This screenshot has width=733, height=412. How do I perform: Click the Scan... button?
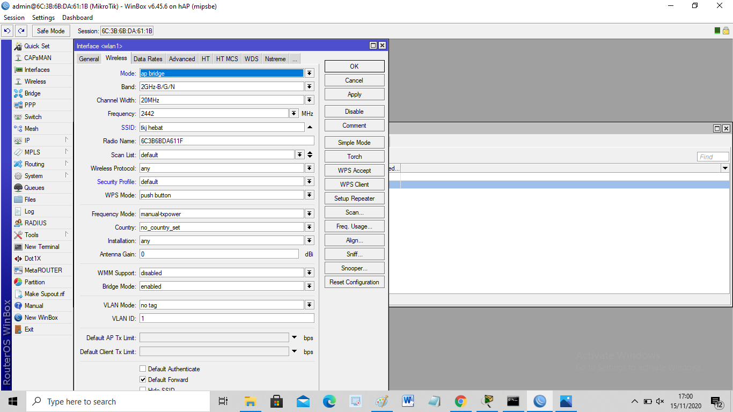click(x=354, y=212)
